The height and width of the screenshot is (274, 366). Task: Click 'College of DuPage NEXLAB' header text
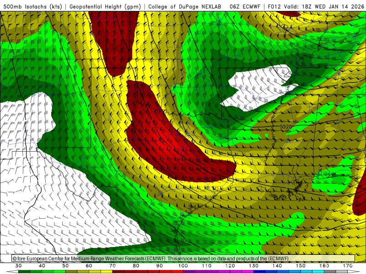(x=185, y=6)
